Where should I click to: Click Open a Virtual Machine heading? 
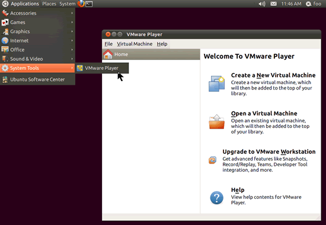point(264,114)
